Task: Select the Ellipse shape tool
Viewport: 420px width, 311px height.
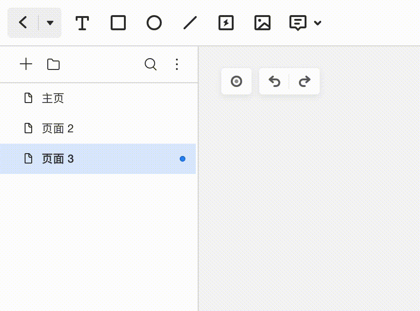Action: click(154, 23)
